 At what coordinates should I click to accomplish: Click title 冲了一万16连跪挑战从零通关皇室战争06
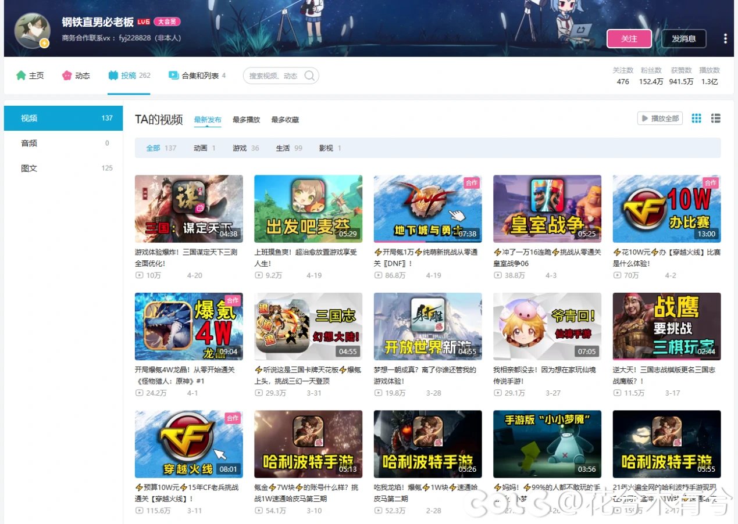[x=547, y=258]
